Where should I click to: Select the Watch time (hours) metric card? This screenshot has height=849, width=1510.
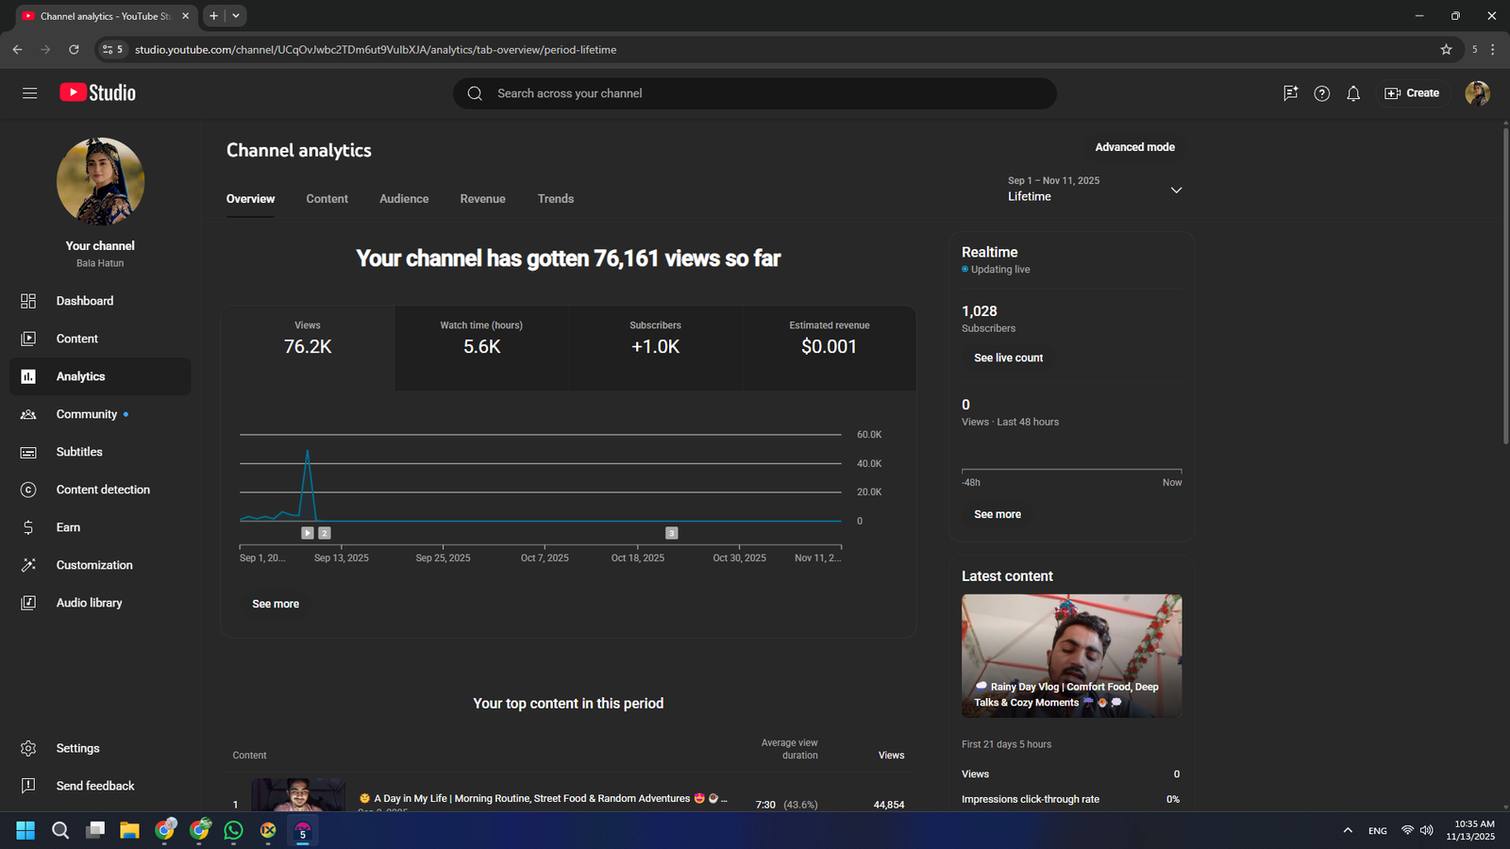(481, 338)
